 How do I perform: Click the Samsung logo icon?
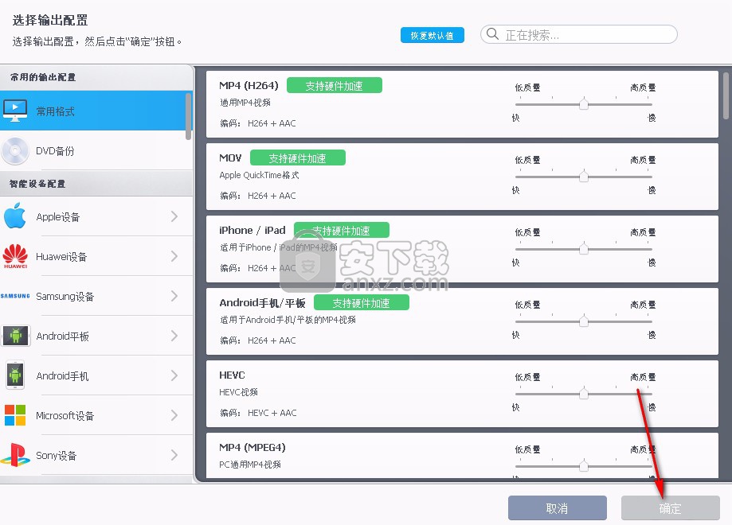[x=15, y=296]
